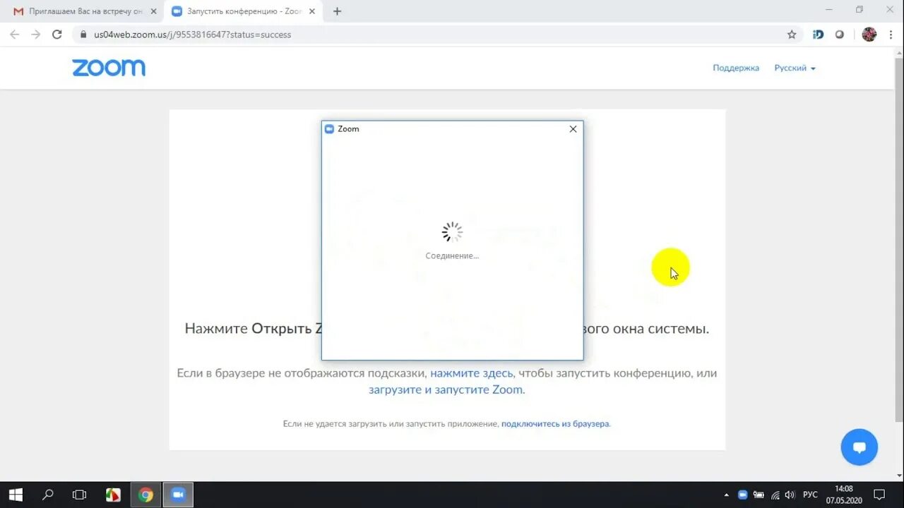Switch to Chrome on the taskbar
Viewport: 904px width, 508px height.
pyautogui.click(x=145, y=495)
